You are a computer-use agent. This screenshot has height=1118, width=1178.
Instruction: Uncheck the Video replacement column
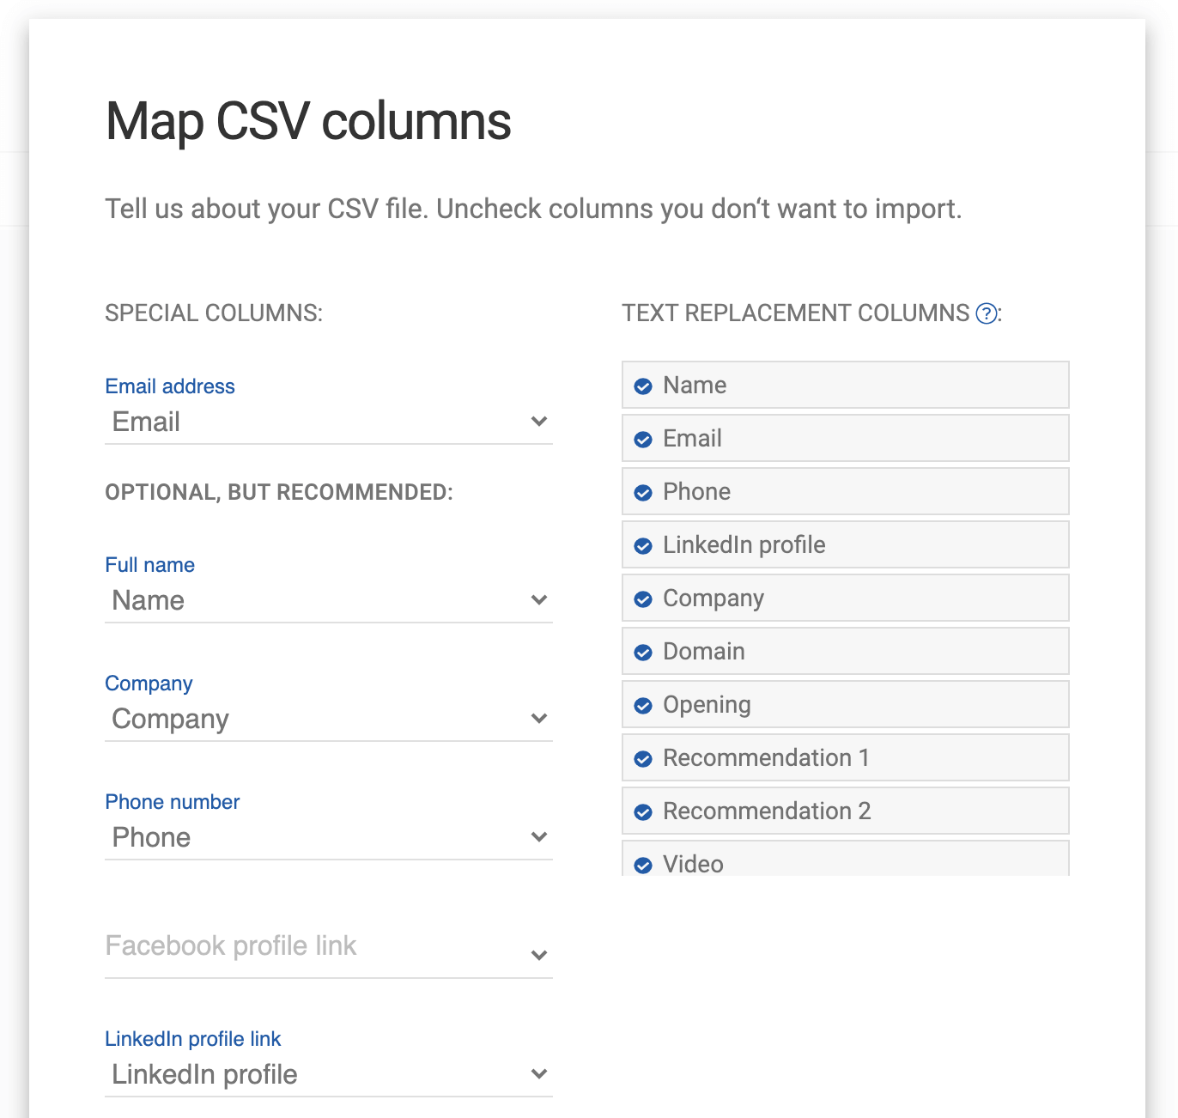pyautogui.click(x=643, y=865)
